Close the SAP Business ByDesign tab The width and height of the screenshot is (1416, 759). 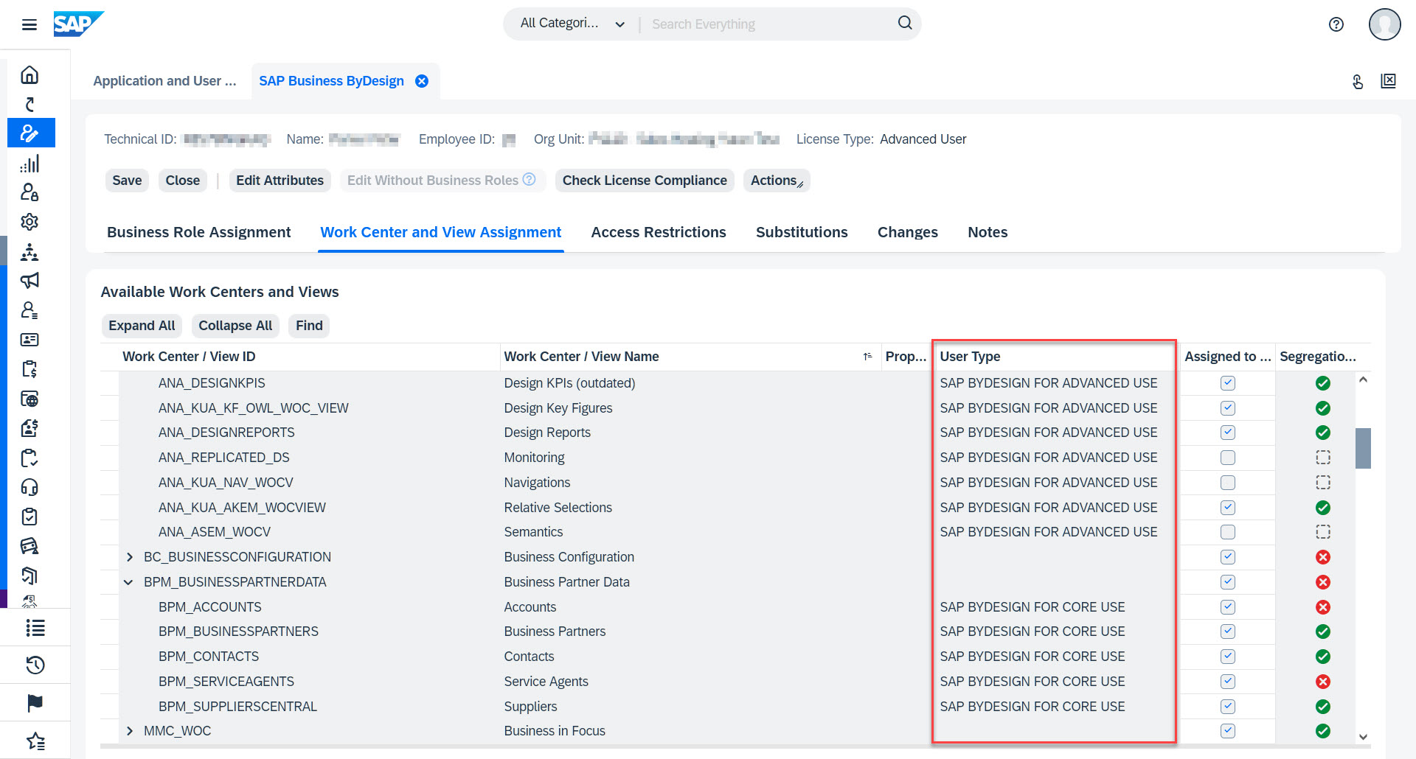click(x=422, y=81)
